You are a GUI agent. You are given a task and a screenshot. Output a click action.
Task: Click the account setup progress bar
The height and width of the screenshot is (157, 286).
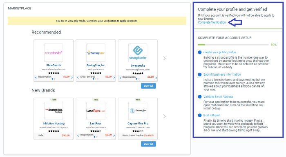pos(233,45)
